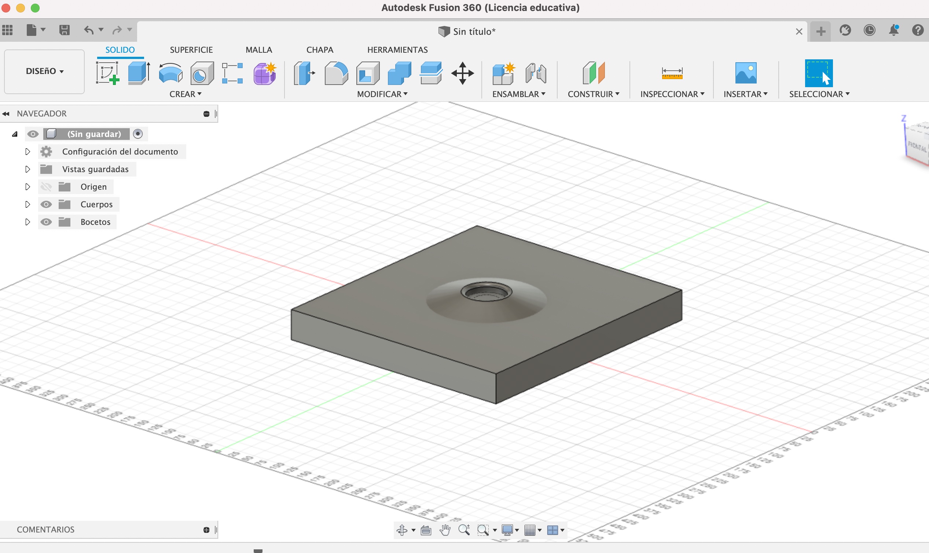This screenshot has width=929, height=553.
Task: Select the Extrude tool
Action: coord(139,73)
